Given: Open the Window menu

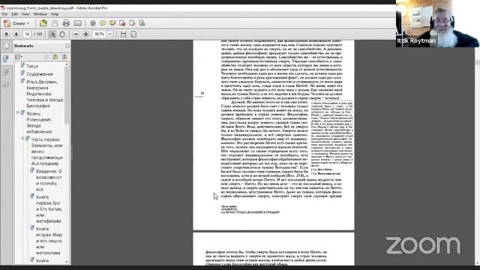Looking at the screenshot, I should pos(40,14).
